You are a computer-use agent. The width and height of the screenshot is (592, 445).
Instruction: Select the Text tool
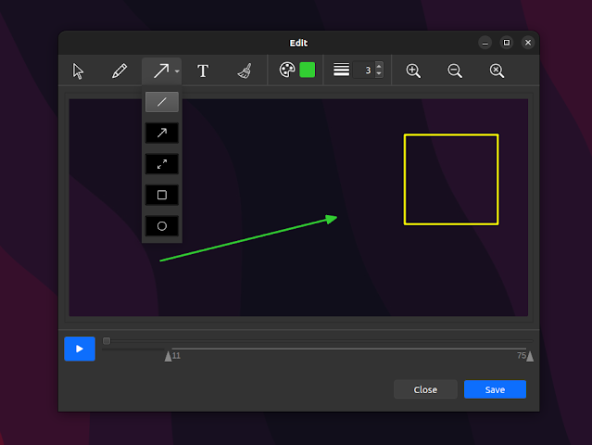[203, 70]
